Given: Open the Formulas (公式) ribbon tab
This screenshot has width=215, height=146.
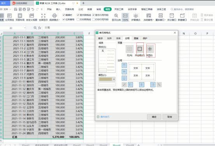Looking at the screenshot, I should (x=80, y=9).
